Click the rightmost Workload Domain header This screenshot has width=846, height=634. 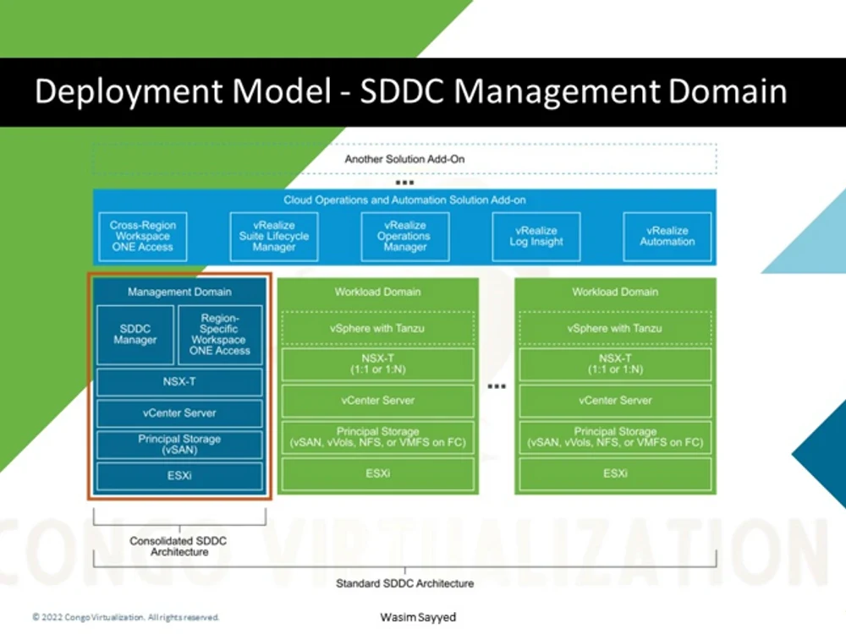click(x=615, y=292)
